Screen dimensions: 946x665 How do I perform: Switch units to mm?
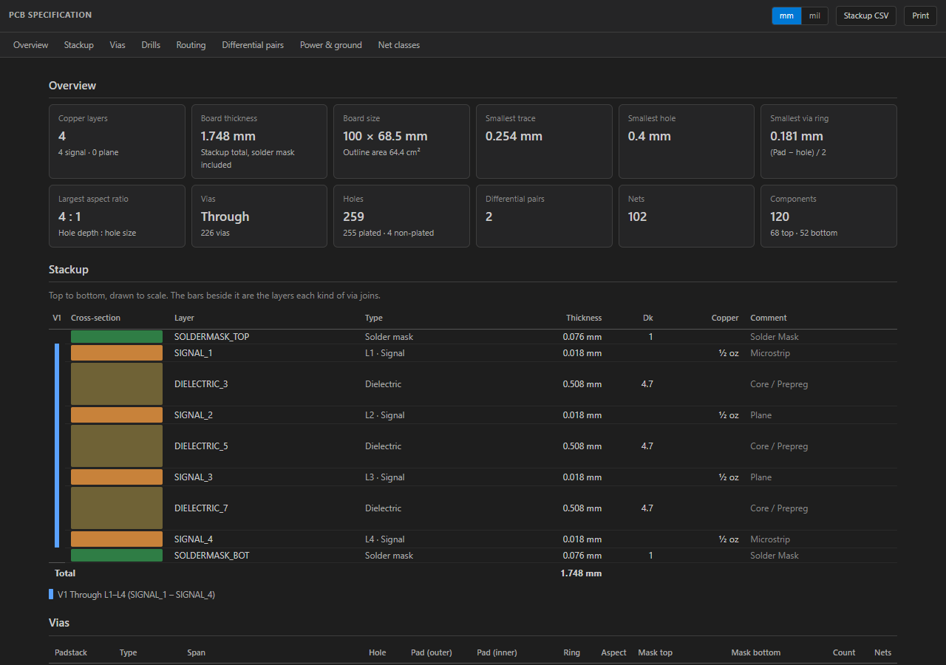point(786,16)
